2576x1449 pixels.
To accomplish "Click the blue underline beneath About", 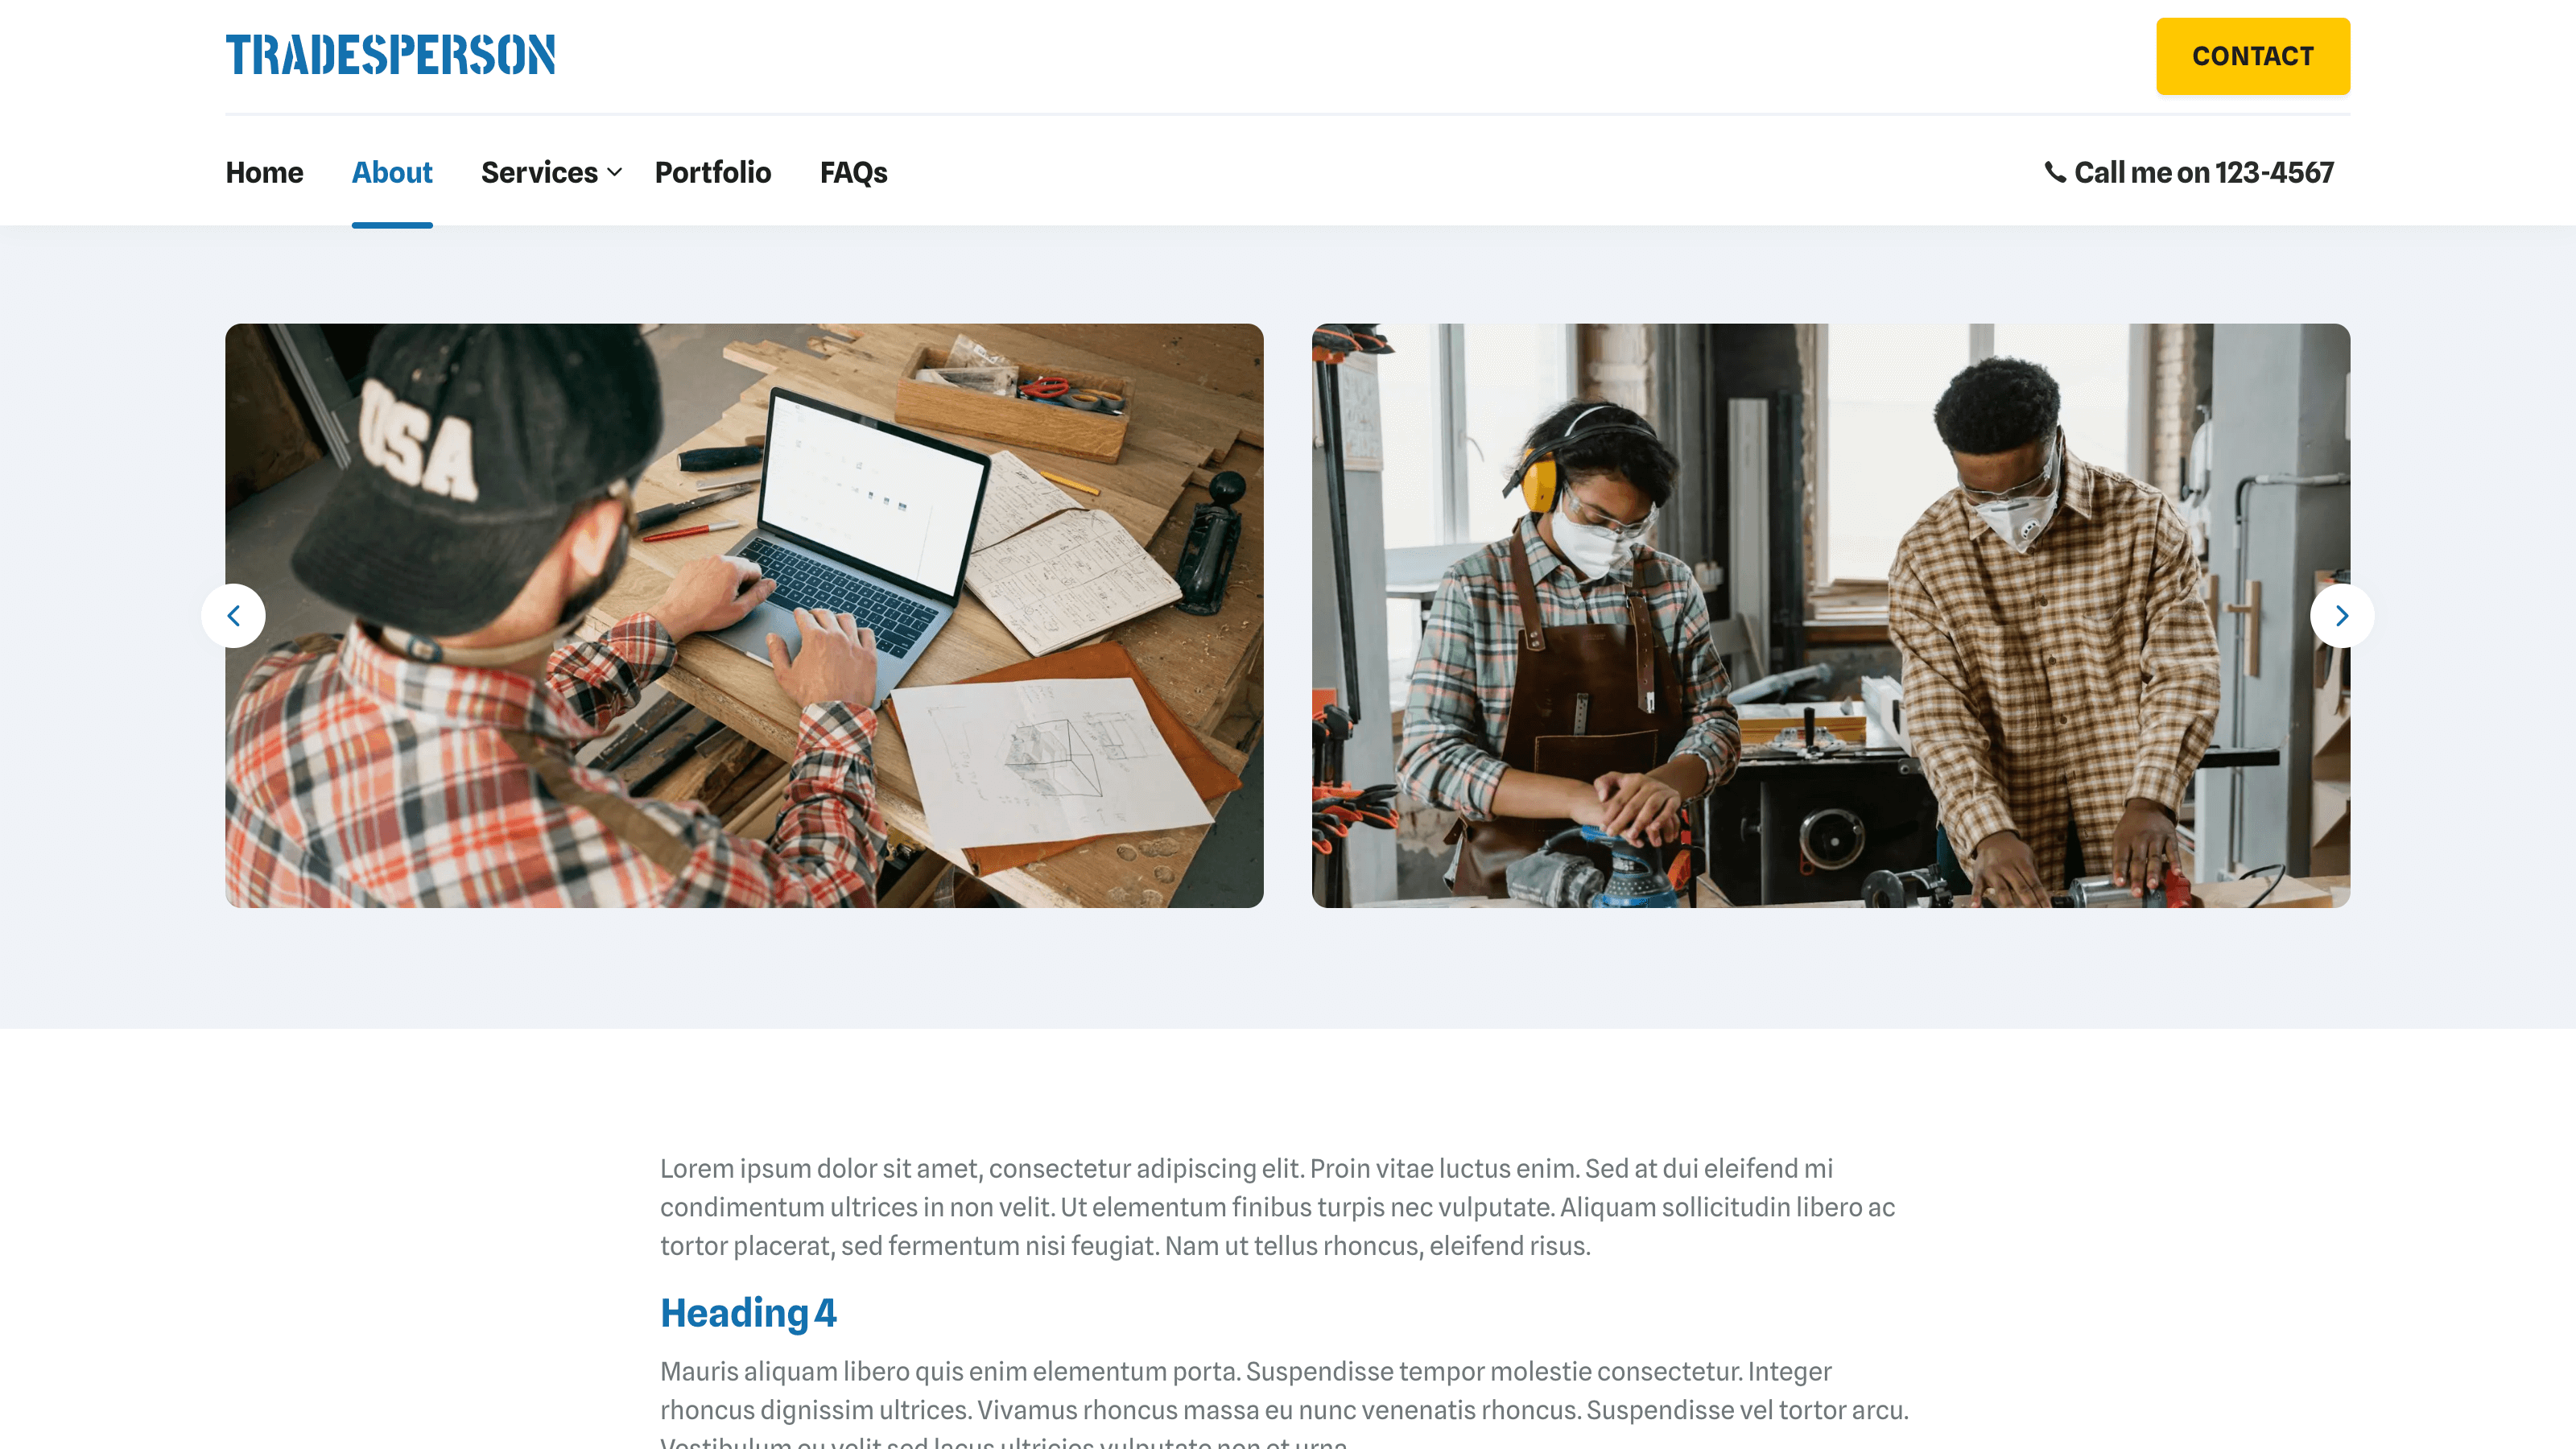I will [x=392, y=225].
